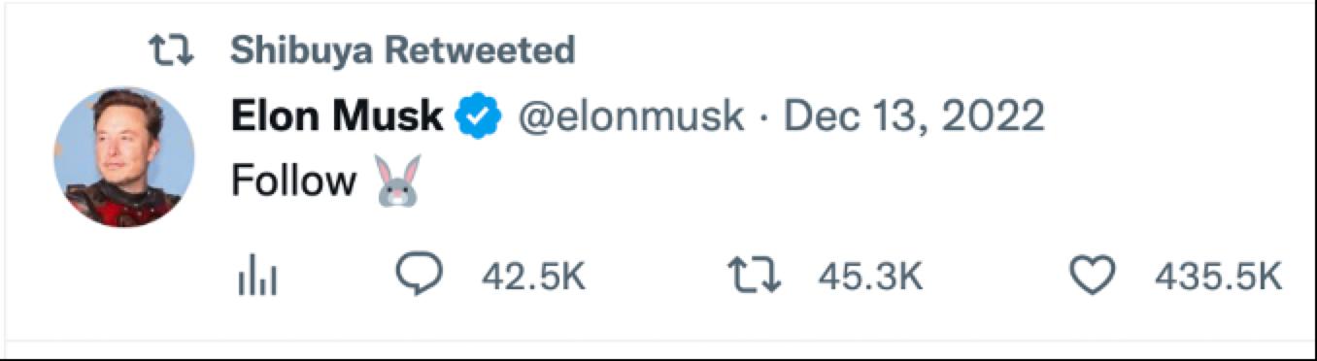Open the @elonmusk handle link
This screenshot has height=361, width=1317.
point(631,118)
